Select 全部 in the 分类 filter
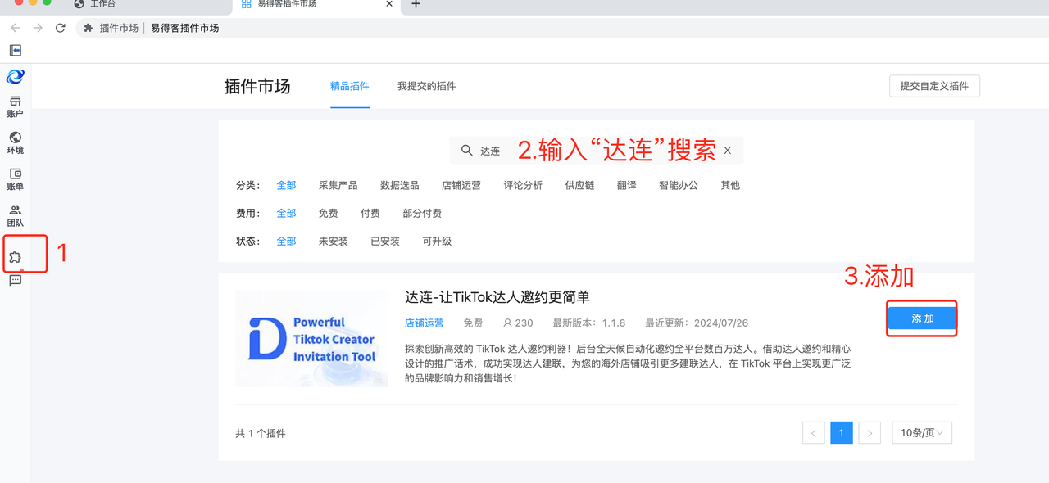Viewport: 1049px width, 483px height. tap(286, 186)
